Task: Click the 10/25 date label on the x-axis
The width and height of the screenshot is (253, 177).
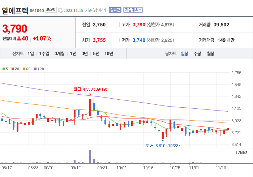Action: [x=175, y=168]
